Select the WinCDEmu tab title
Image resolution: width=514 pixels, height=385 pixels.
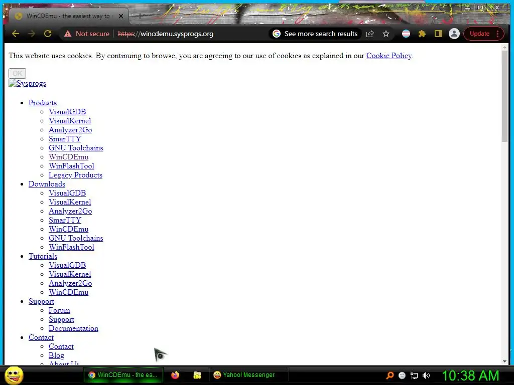point(68,16)
